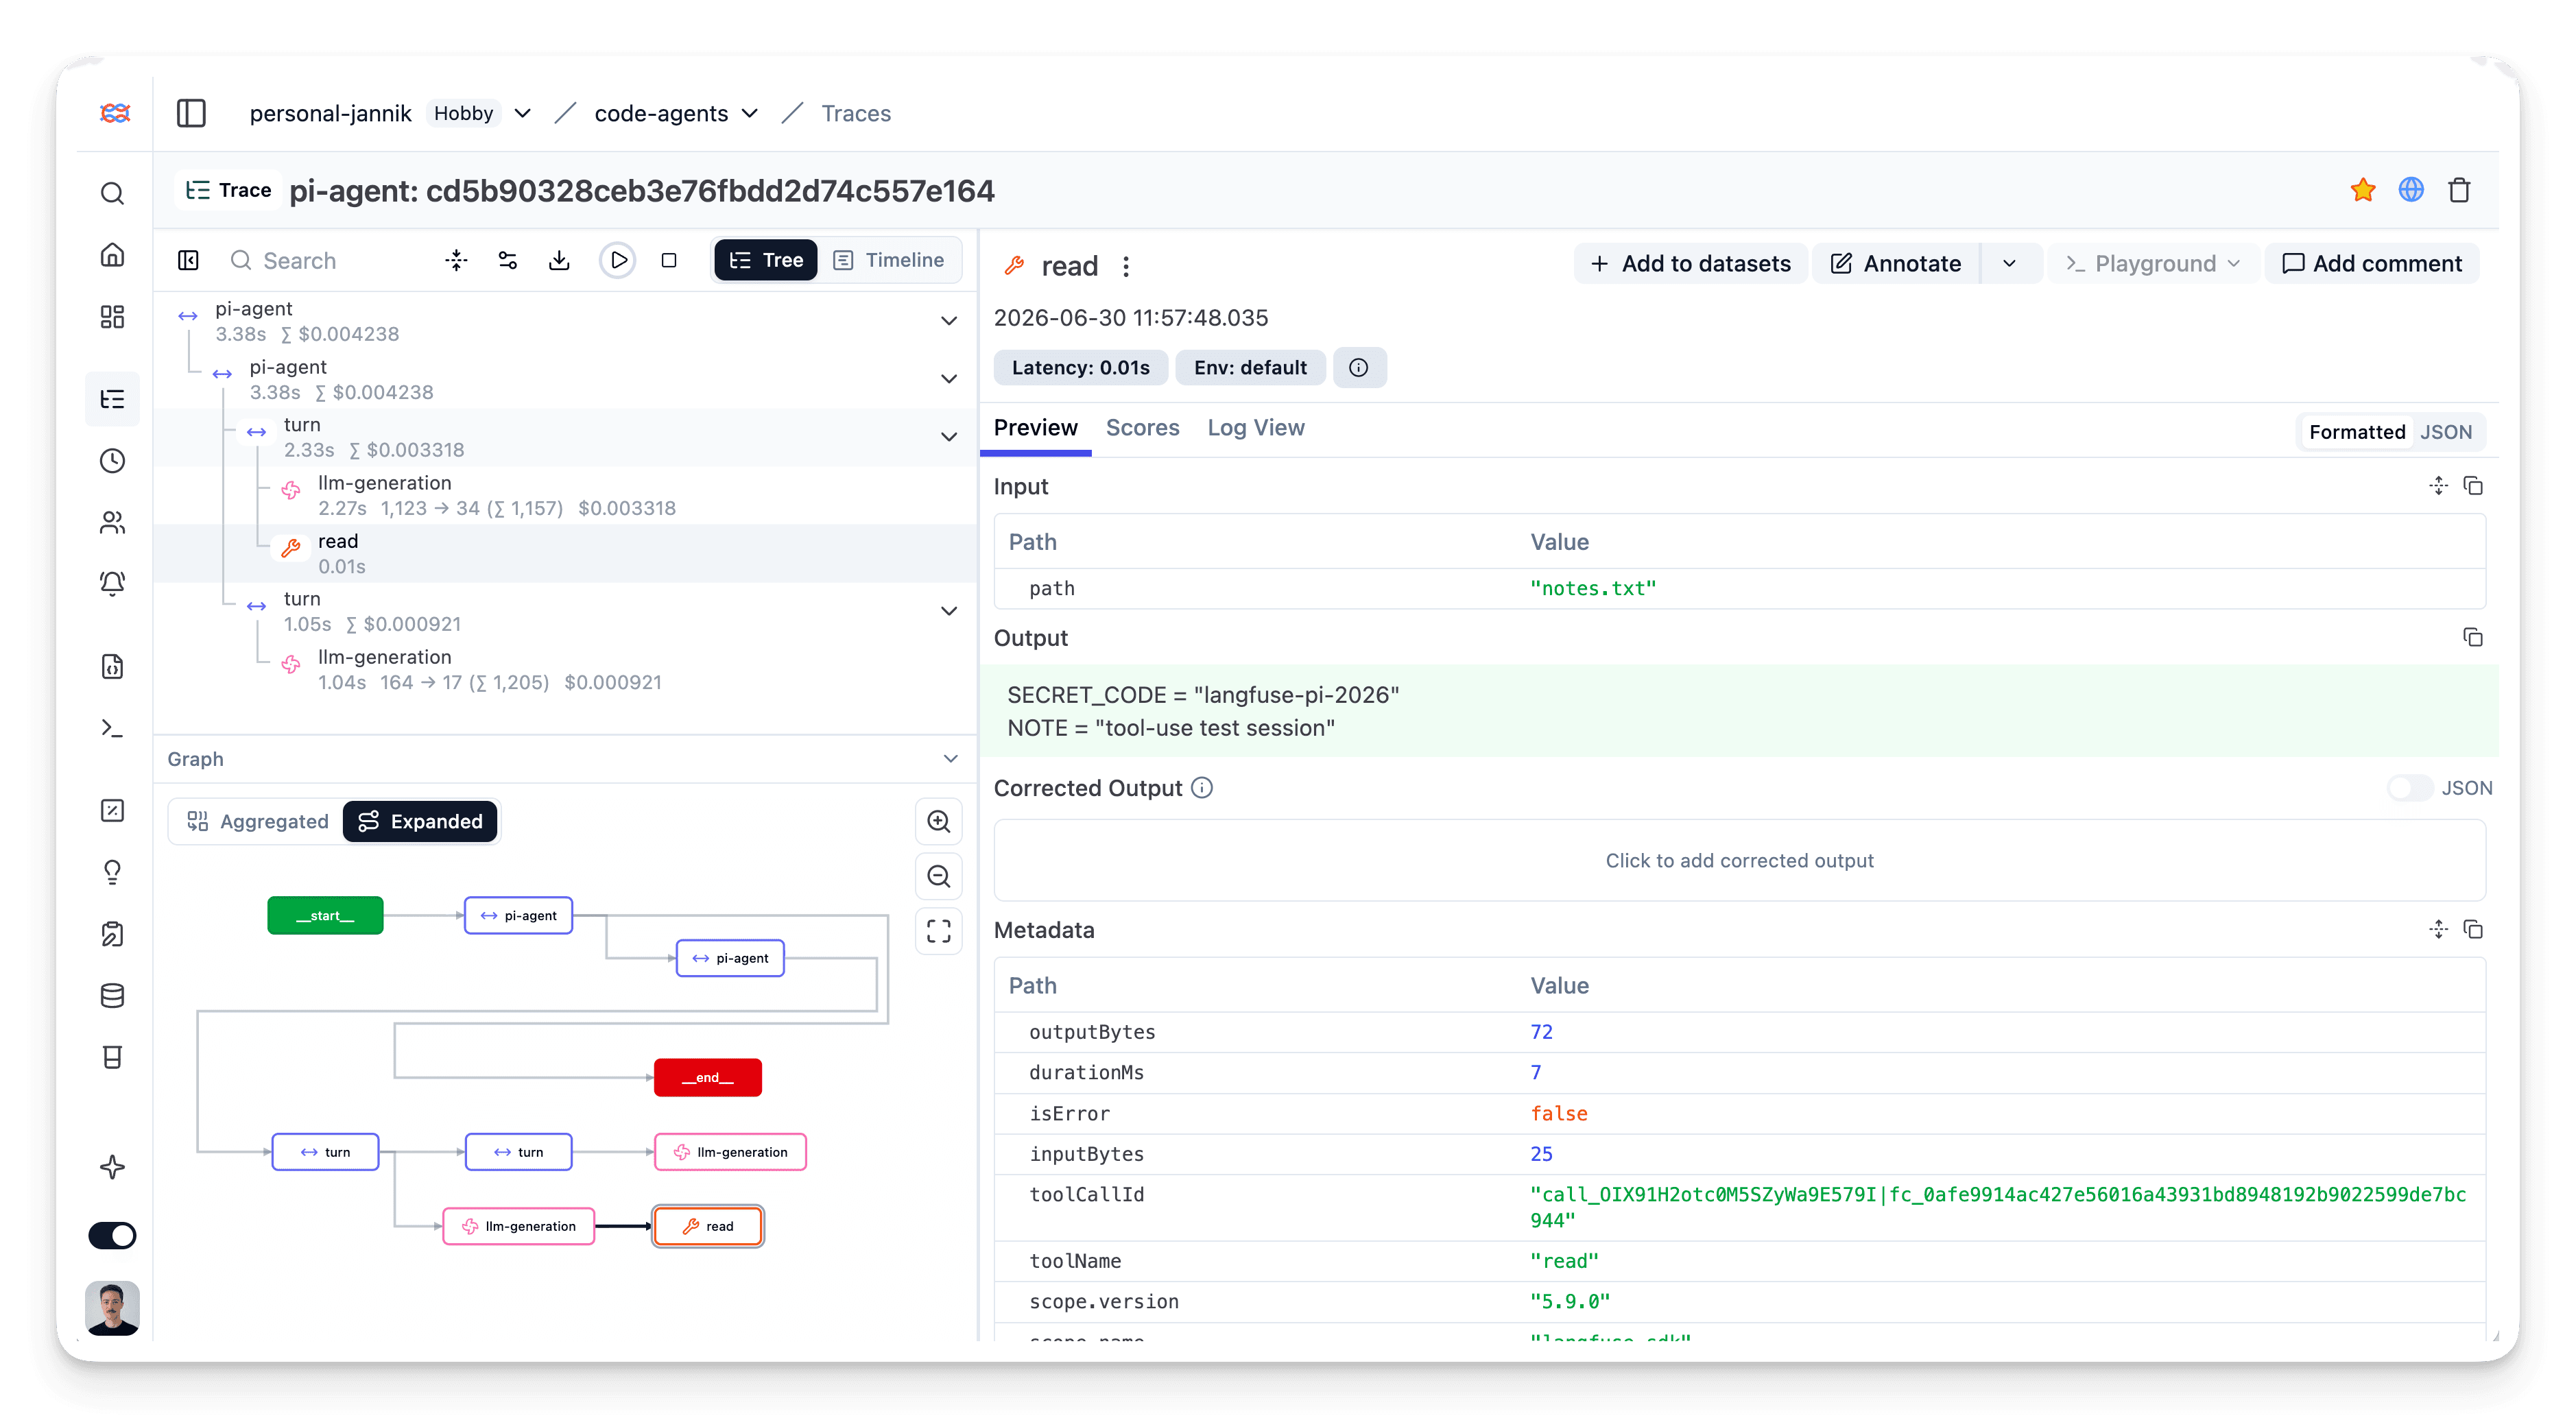Image resolution: width=2576 pixels, height=1418 pixels.
Task: Go to Traces breadcrumb link
Action: (856, 113)
